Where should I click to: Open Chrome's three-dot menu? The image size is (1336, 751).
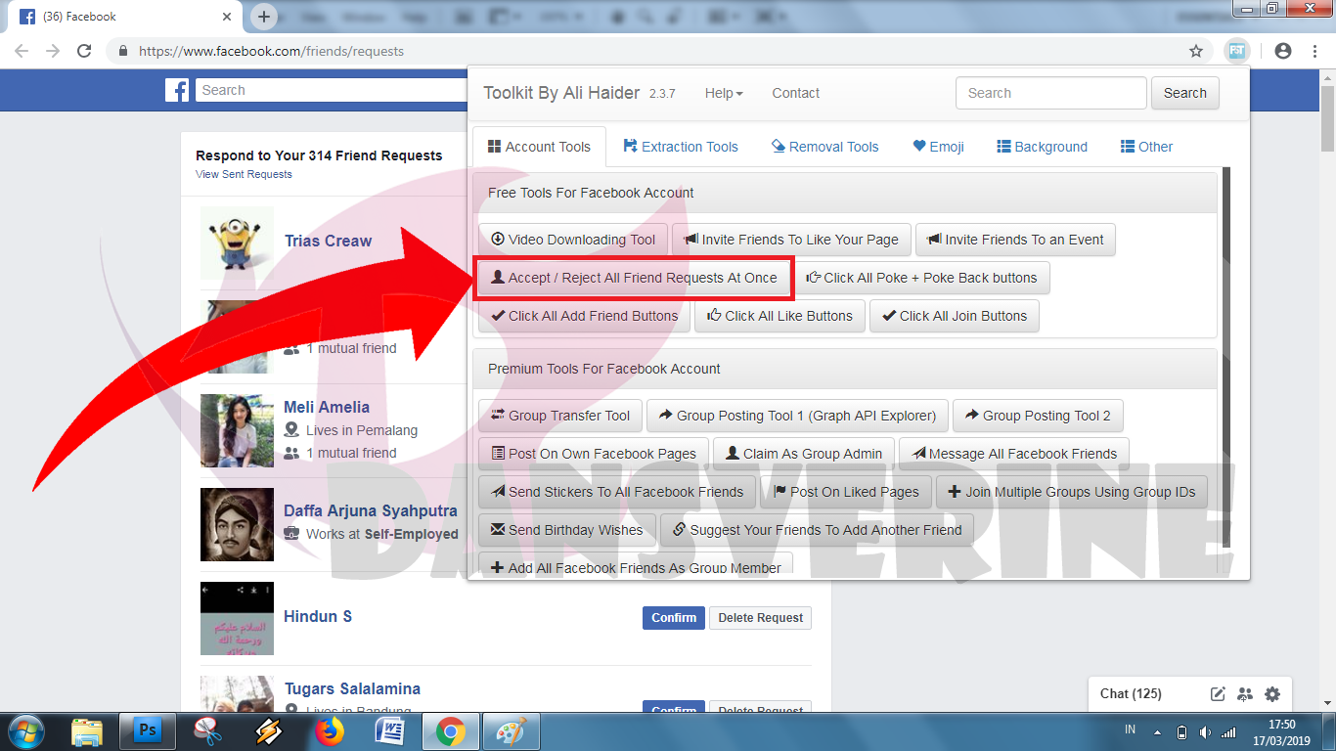[x=1315, y=51]
